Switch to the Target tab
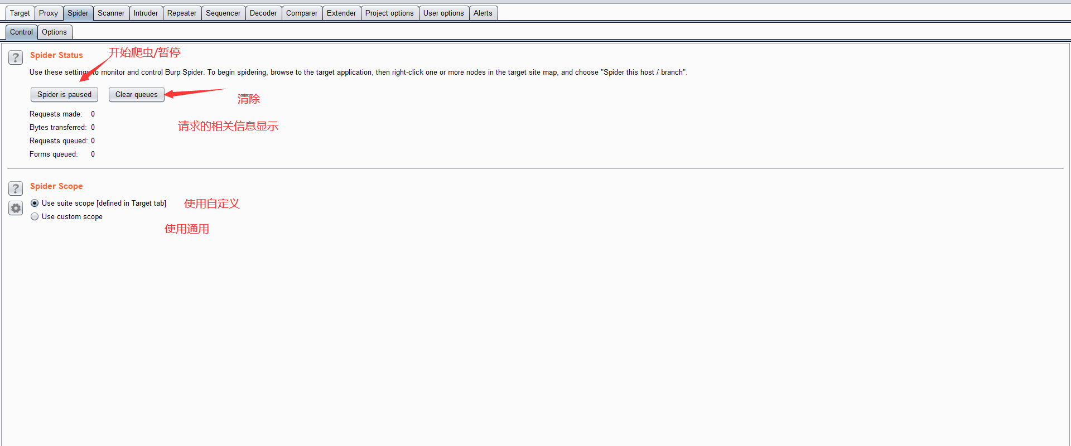The image size is (1071, 446). [x=20, y=13]
